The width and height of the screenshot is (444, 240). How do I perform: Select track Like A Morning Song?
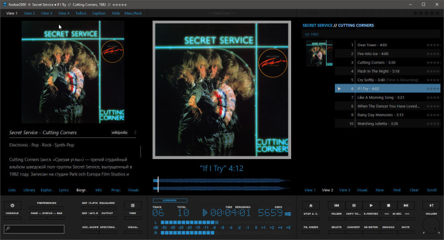pyautogui.click(x=388, y=98)
